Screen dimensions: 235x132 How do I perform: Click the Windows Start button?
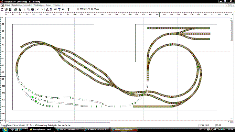click(5, 130)
